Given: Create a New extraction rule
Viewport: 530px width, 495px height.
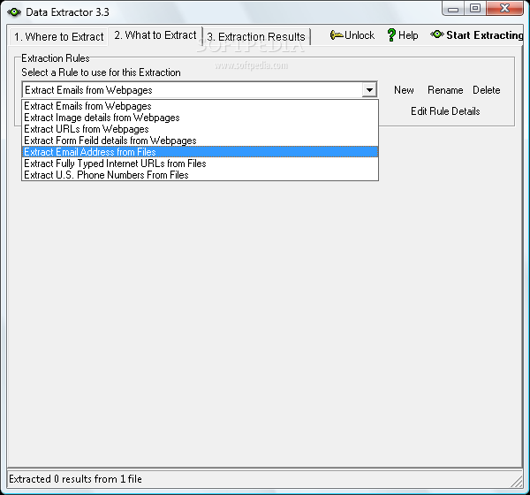Looking at the screenshot, I should tap(404, 90).
